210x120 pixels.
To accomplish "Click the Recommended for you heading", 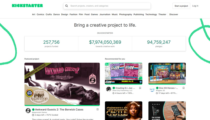I will (115, 59).
